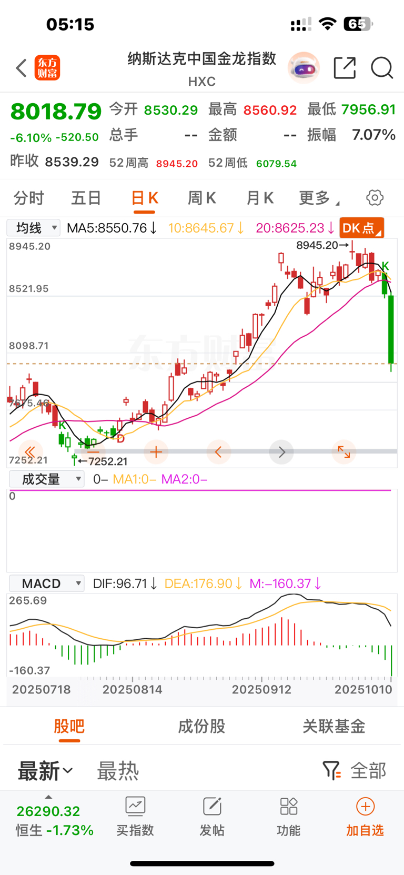Move chart right with arrow icon
Viewport: 404px width, 875px height.
click(x=281, y=452)
